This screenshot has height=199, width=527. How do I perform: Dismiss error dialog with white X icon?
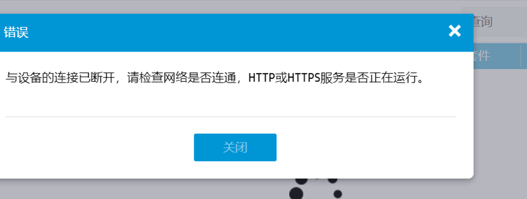454,31
